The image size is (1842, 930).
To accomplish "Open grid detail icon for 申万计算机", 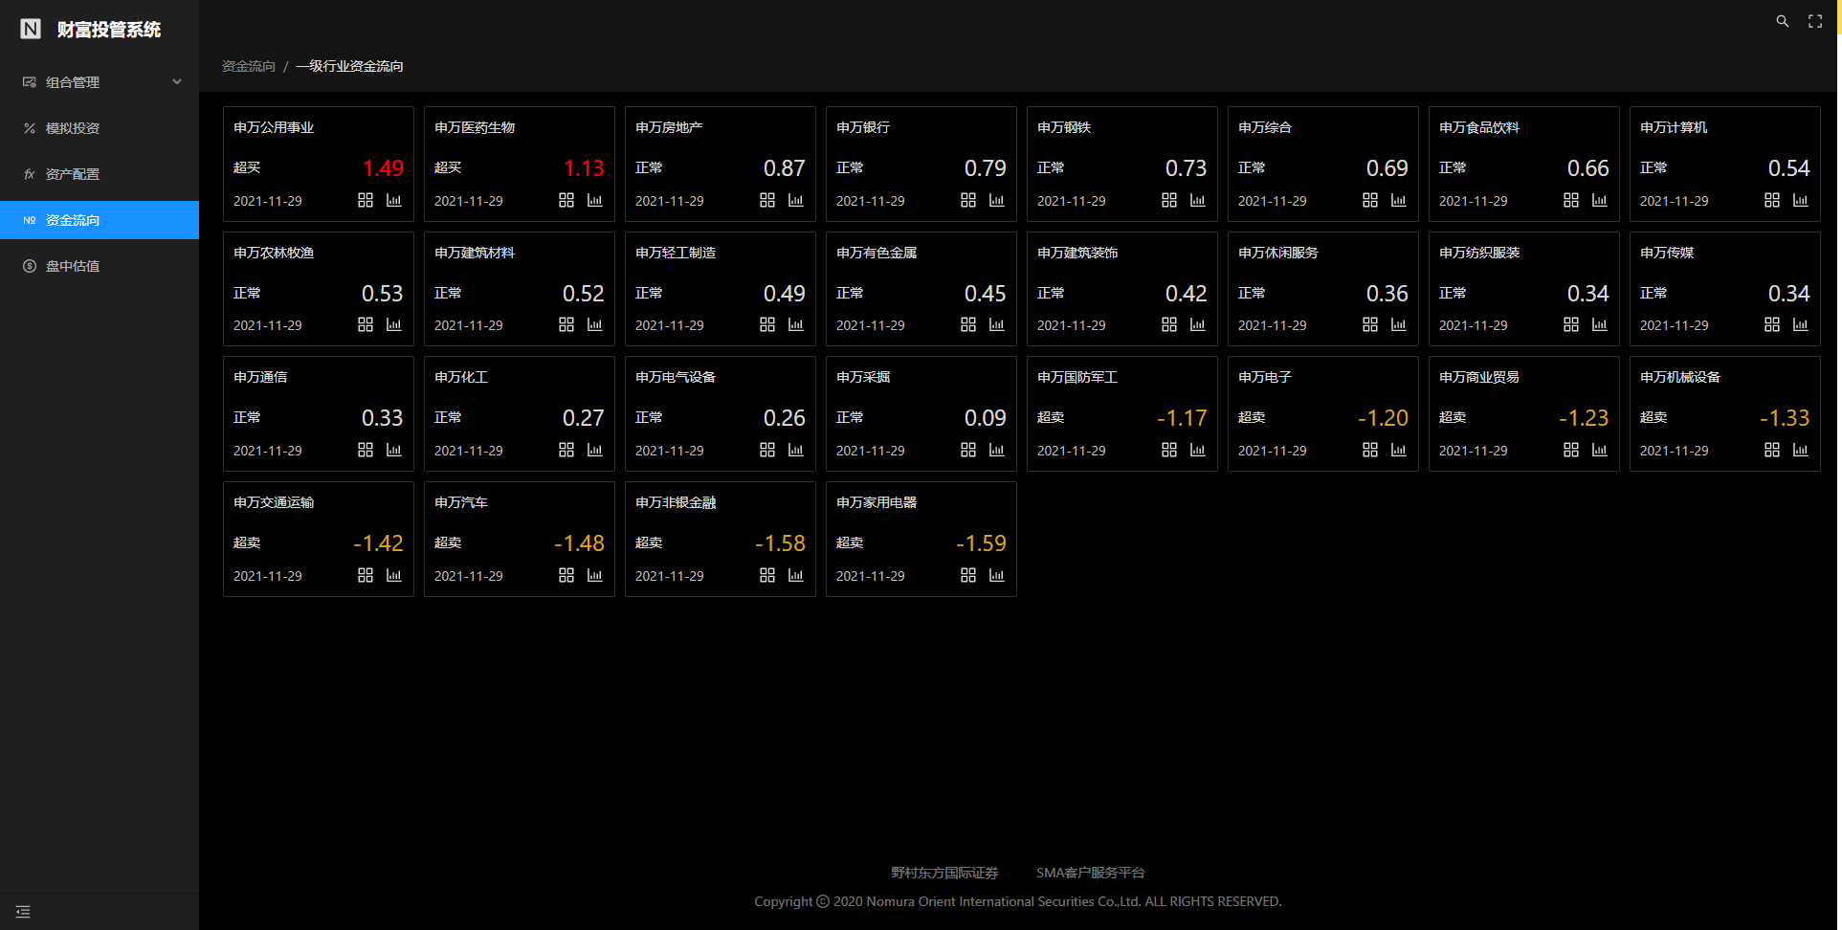I will click(x=1772, y=200).
